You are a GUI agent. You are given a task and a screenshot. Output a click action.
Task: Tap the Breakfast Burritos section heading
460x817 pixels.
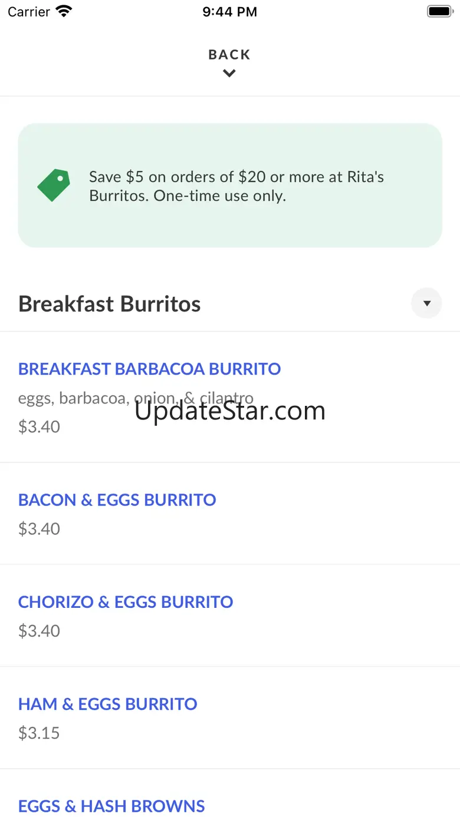point(110,304)
